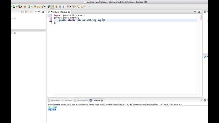Maximize the editor area
The height and width of the screenshot is (123, 219).
tap(199, 12)
